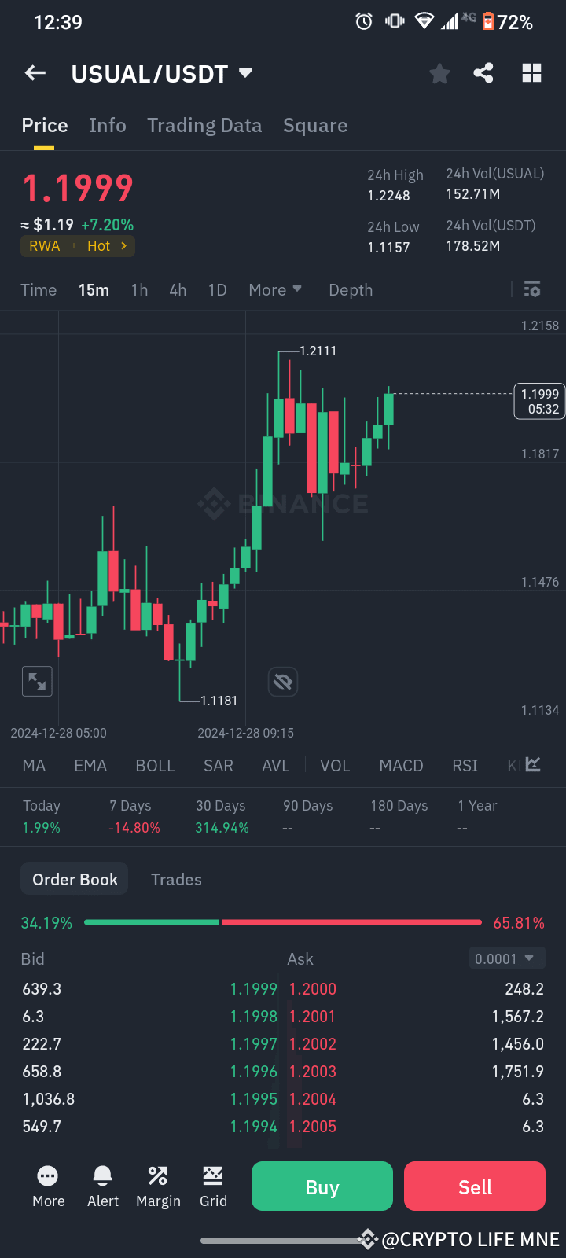
Task: Switch to the Trades tab in Order Book
Action: pyautogui.click(x=176, y=879)
